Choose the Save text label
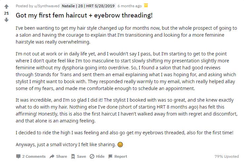Image resolution: width=244 pixels, height=165 pixels. click(81, 156)
